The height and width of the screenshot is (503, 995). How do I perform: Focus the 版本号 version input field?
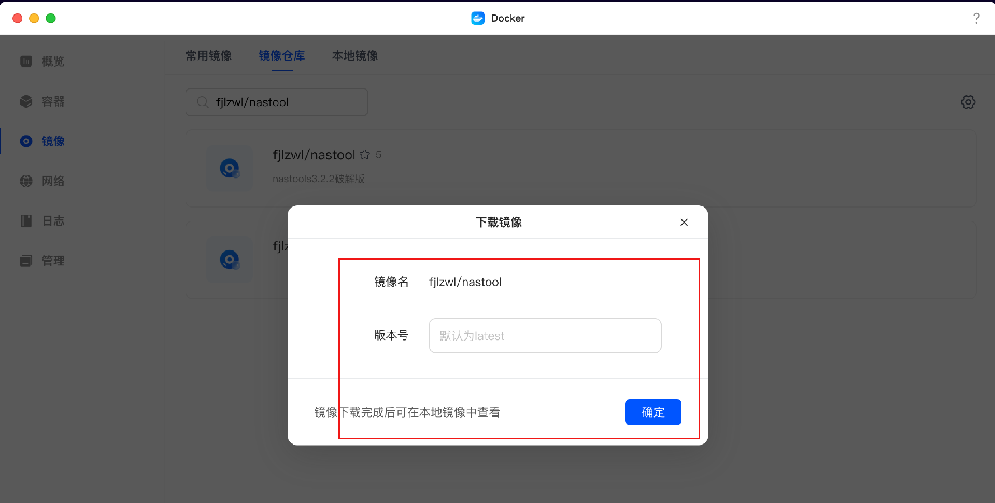coord(545,336)
